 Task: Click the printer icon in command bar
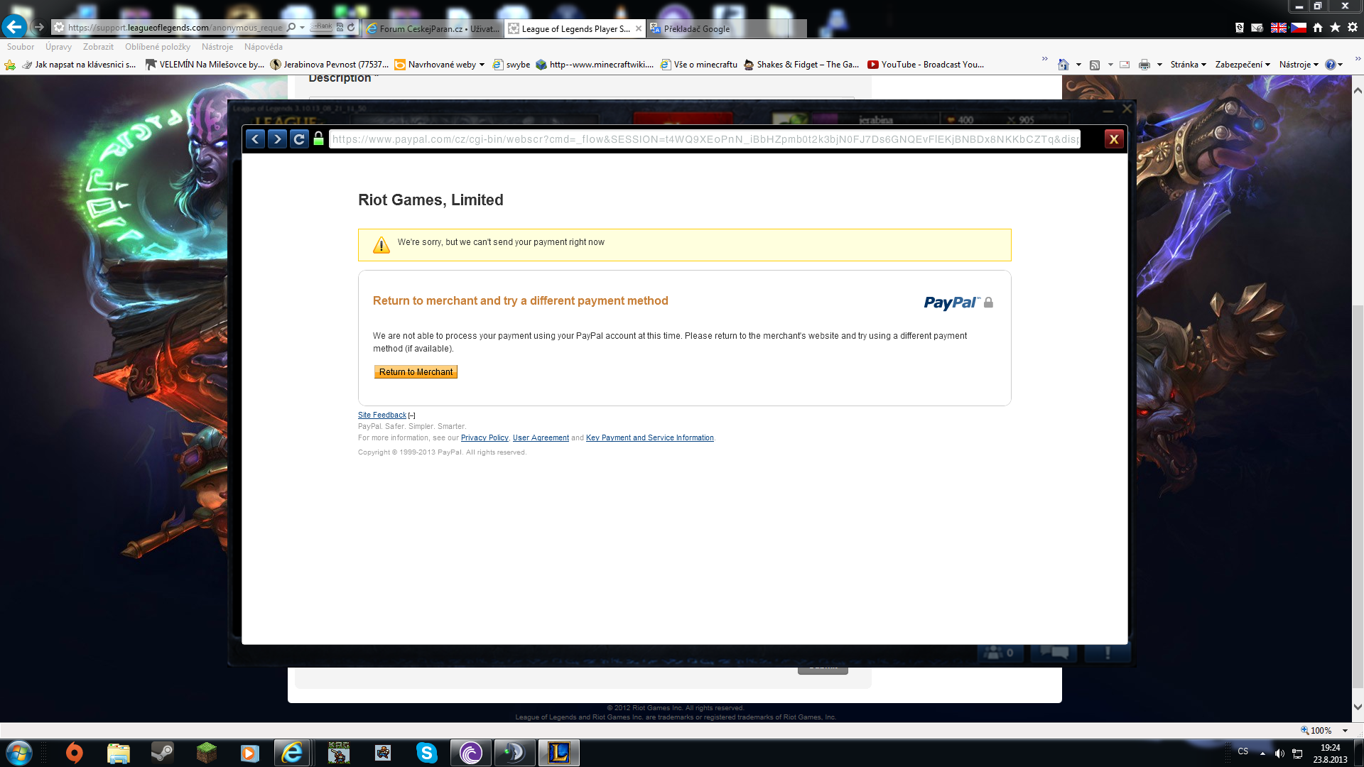point(1144,65)
